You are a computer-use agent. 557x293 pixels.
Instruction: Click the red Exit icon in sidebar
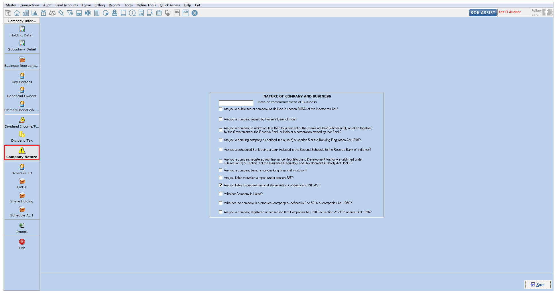(x=22, y=242)
